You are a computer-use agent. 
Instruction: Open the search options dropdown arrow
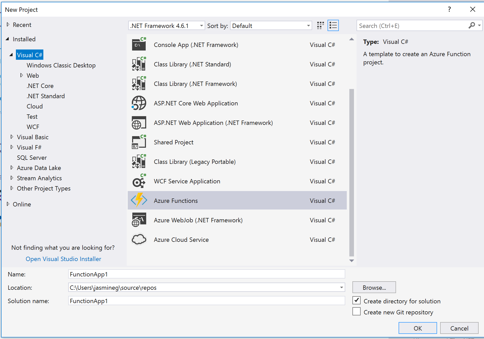pos(479,25)
